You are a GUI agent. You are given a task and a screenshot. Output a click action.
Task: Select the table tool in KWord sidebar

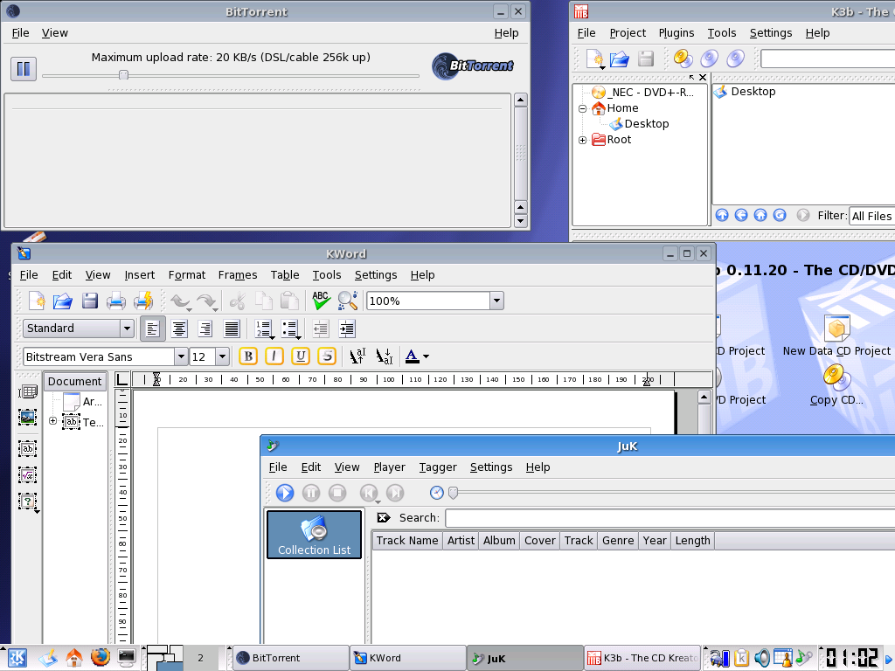(x=27, y=391)
